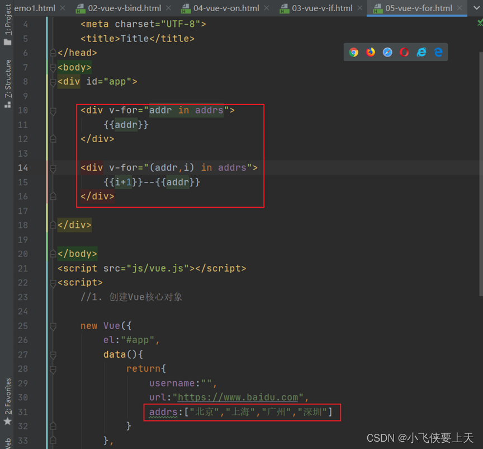The width and height of the screenshot is (483, 449).
Task: Collapse v-for div fold line 14
Action: (53, 168)
